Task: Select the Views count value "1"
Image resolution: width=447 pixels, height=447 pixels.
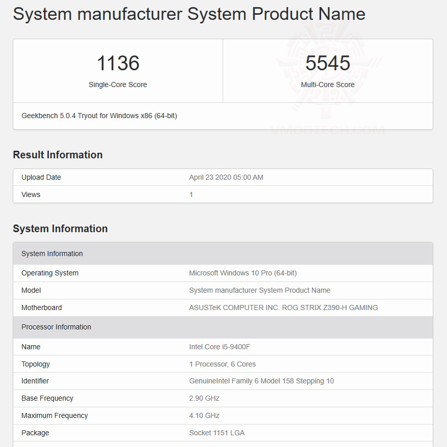Action: click(191, 194)
